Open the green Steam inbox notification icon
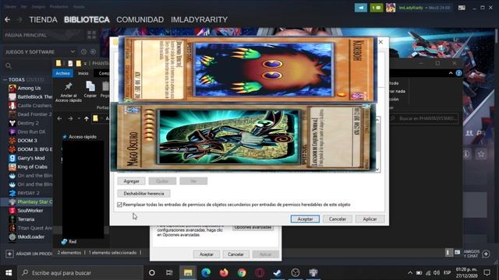Screen dimensions: 499x280 376,8
